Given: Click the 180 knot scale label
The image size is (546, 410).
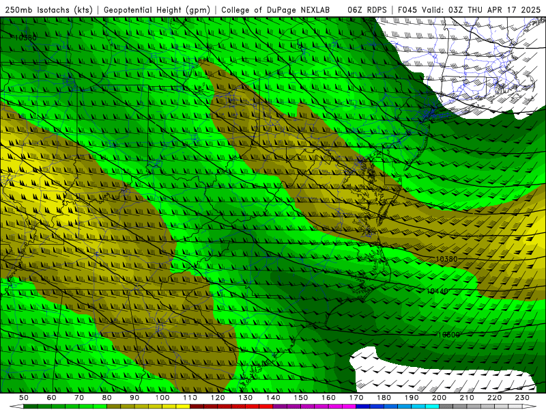Looking at the screenshot, I should tap(384, 398).
